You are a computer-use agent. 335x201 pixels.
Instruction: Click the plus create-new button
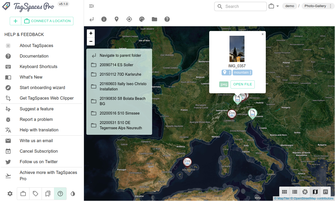[16, 21]
